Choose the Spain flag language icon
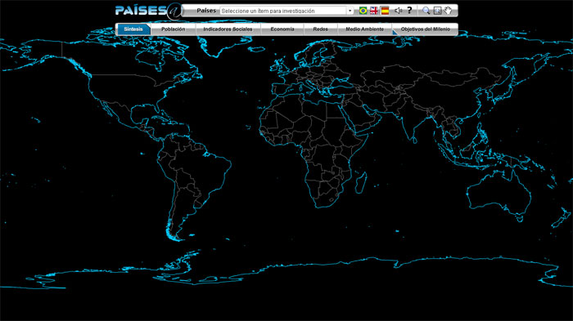The height and width of the screenshot is (321, 573). coord(385,11)
